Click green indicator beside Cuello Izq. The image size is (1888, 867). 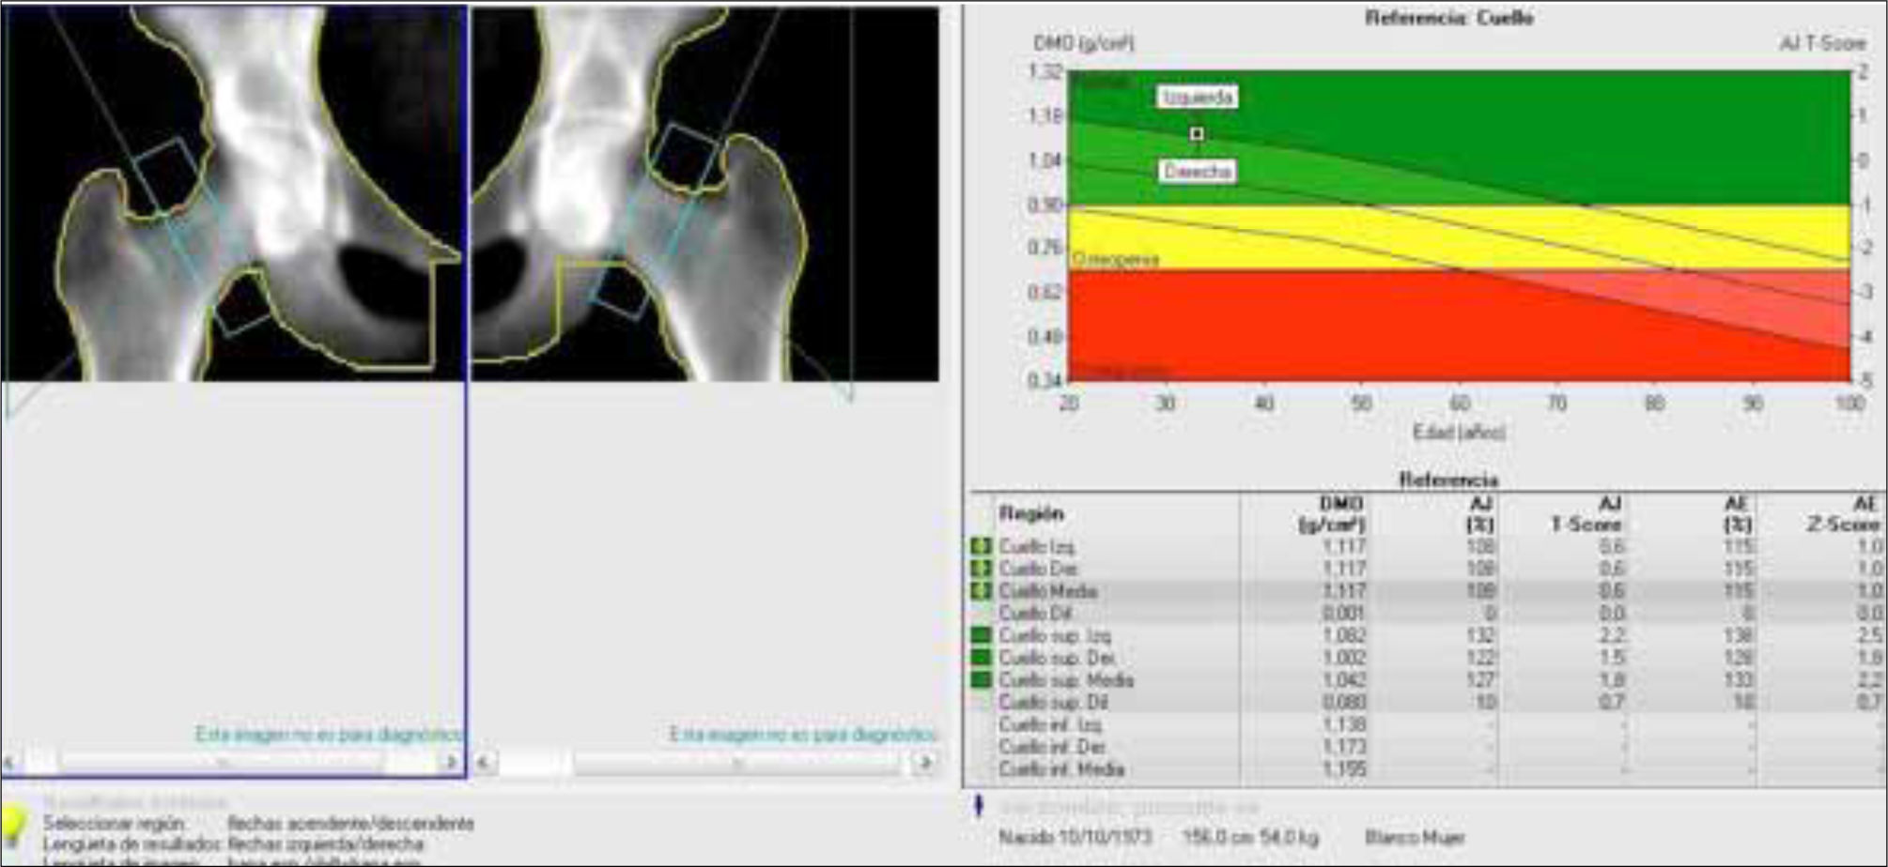coord(982,546)
